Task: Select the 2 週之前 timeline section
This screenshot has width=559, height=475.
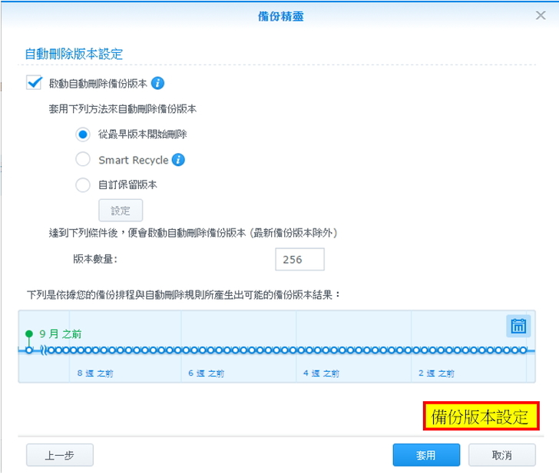Action: [435, 374]
